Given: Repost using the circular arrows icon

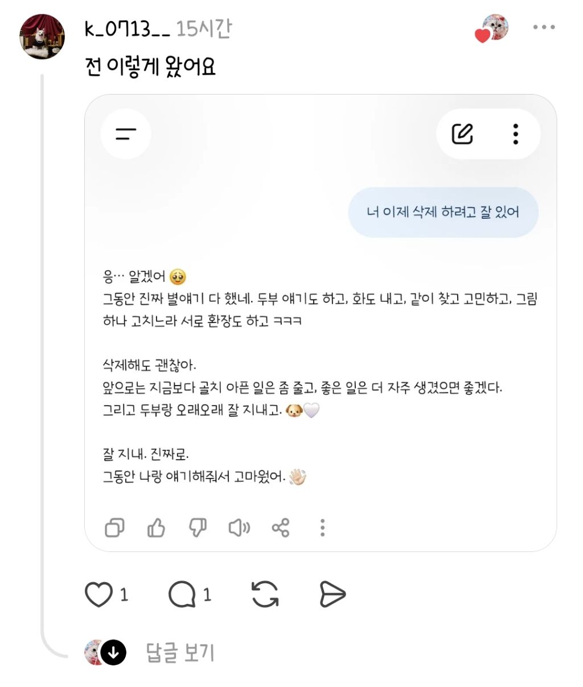Looking at the screenshot, I should point(265,594).
